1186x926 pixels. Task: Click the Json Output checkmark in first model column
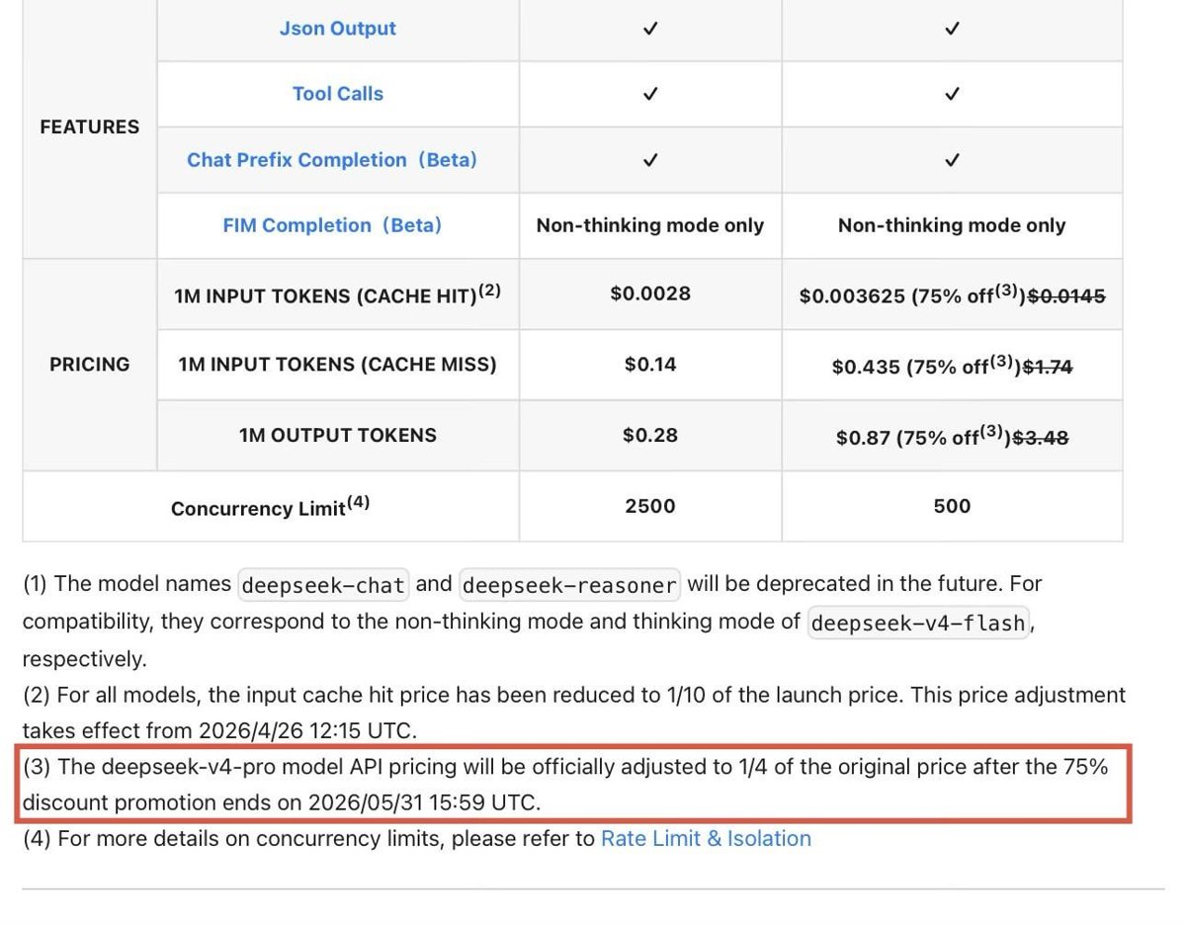(650, 29)
